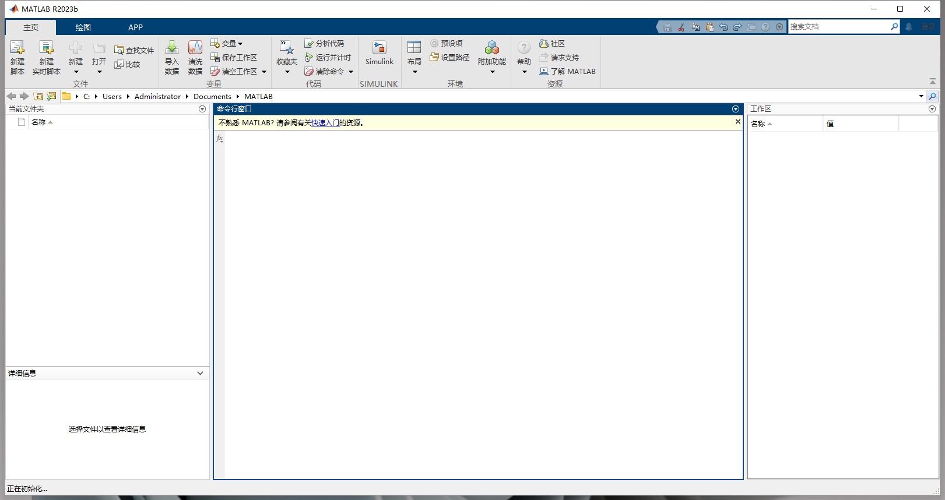
Task: Click the undo arrow icon
Action: [x=723, y=27]
